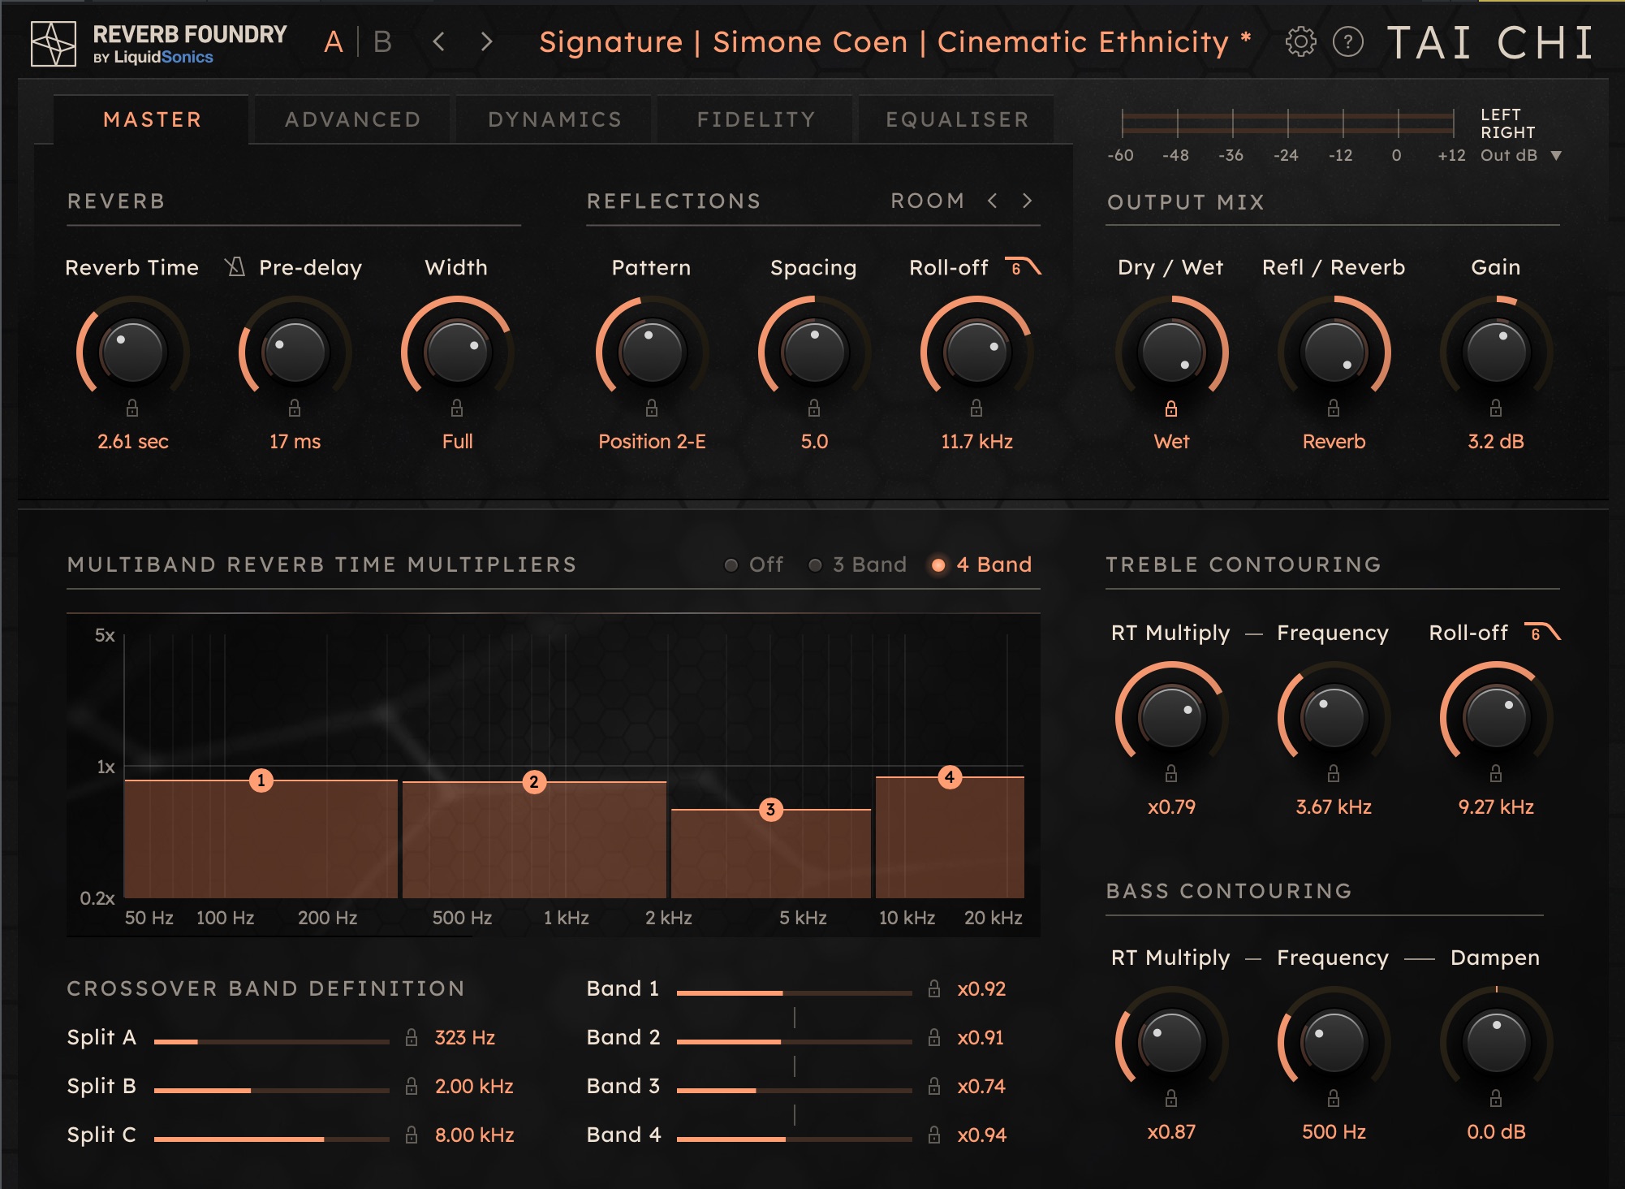Open the Equaliser tab
This screenshot has width=1625, height=1189.
957,120
